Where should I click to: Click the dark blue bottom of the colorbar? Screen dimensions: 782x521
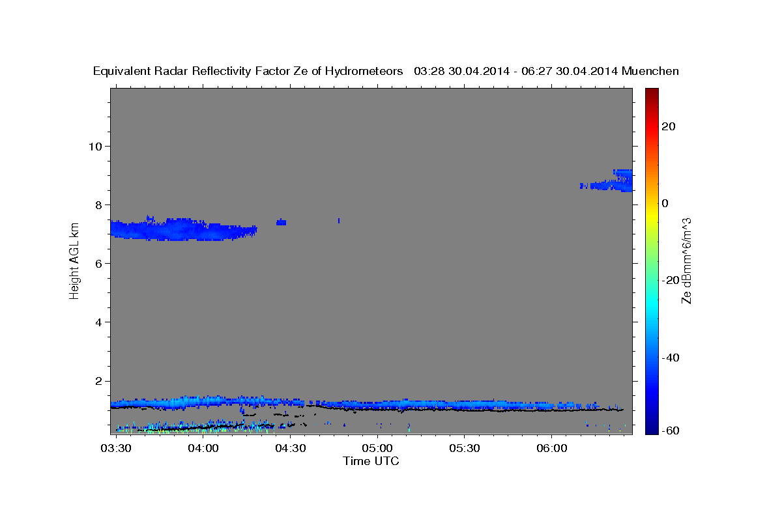coord(651,423)
